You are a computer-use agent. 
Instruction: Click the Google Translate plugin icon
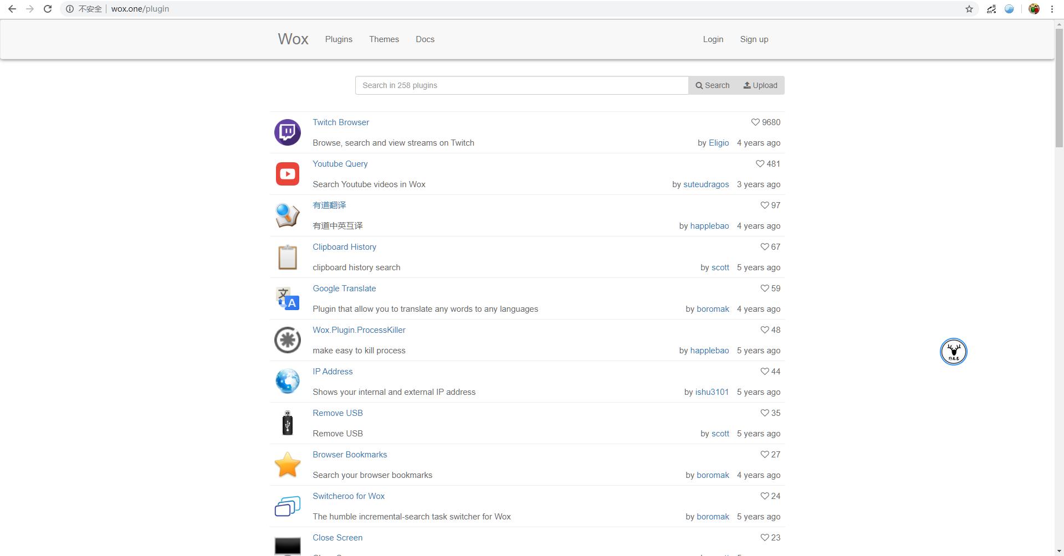(x=288, y=298)
